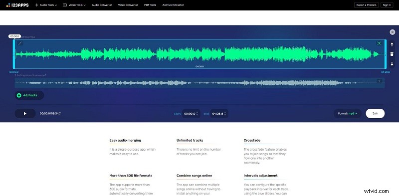
Task: Toggle crossfade on the first track
Action: (379, 43)
